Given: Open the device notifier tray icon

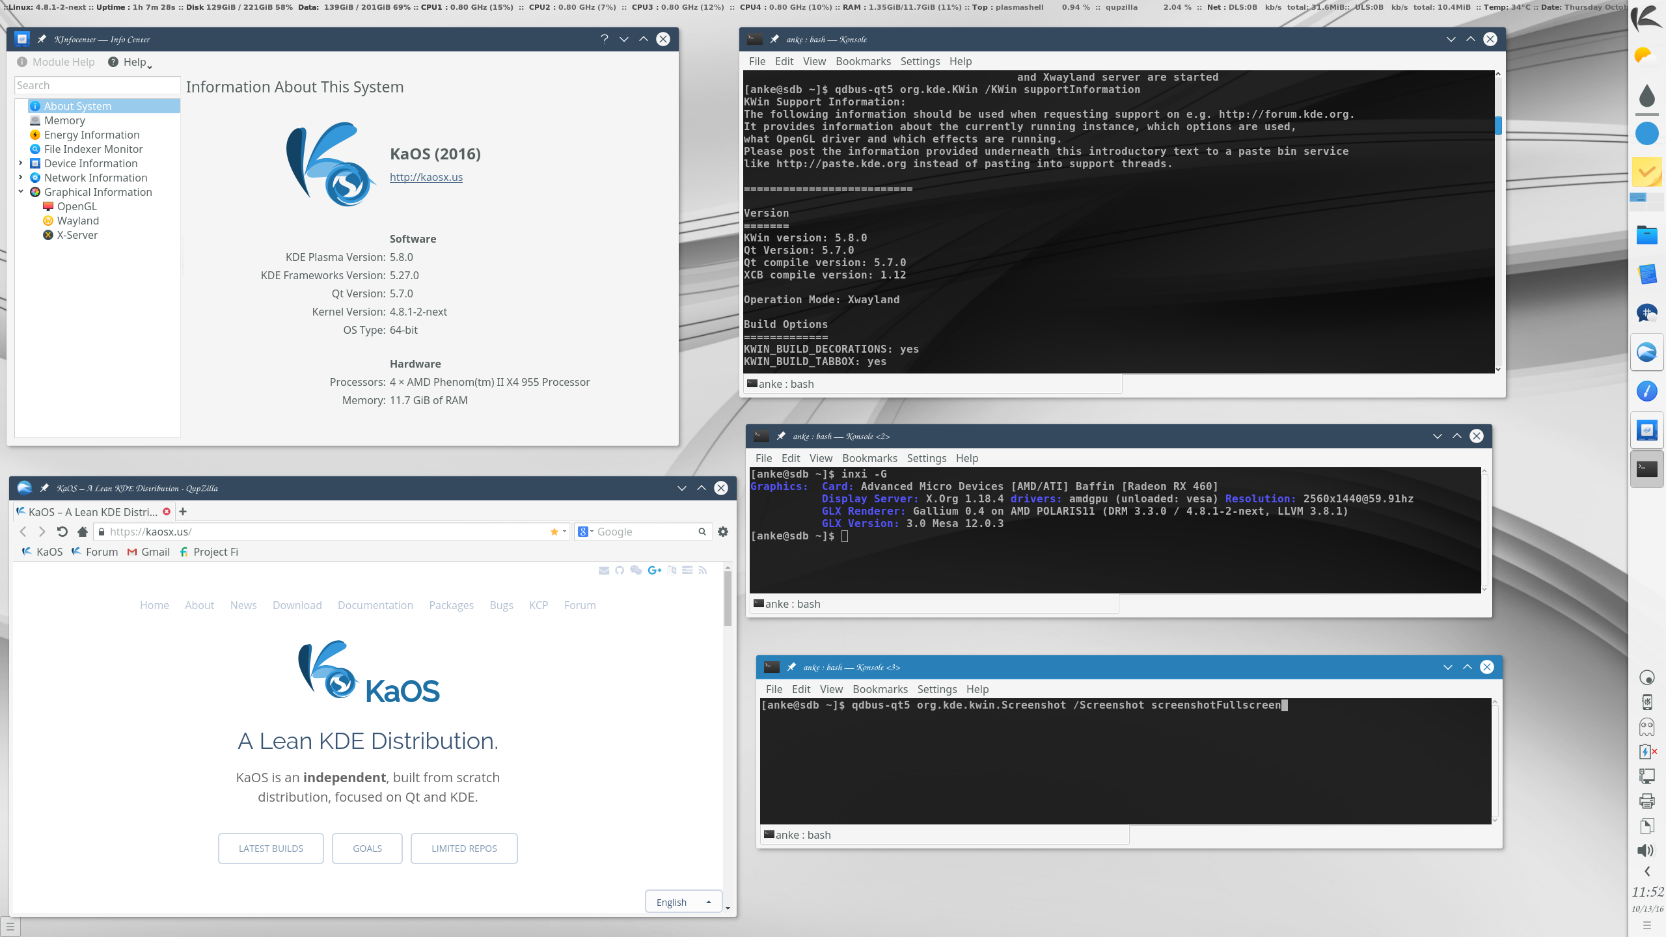Looking at the screenshot, I should coord(1646,776).
